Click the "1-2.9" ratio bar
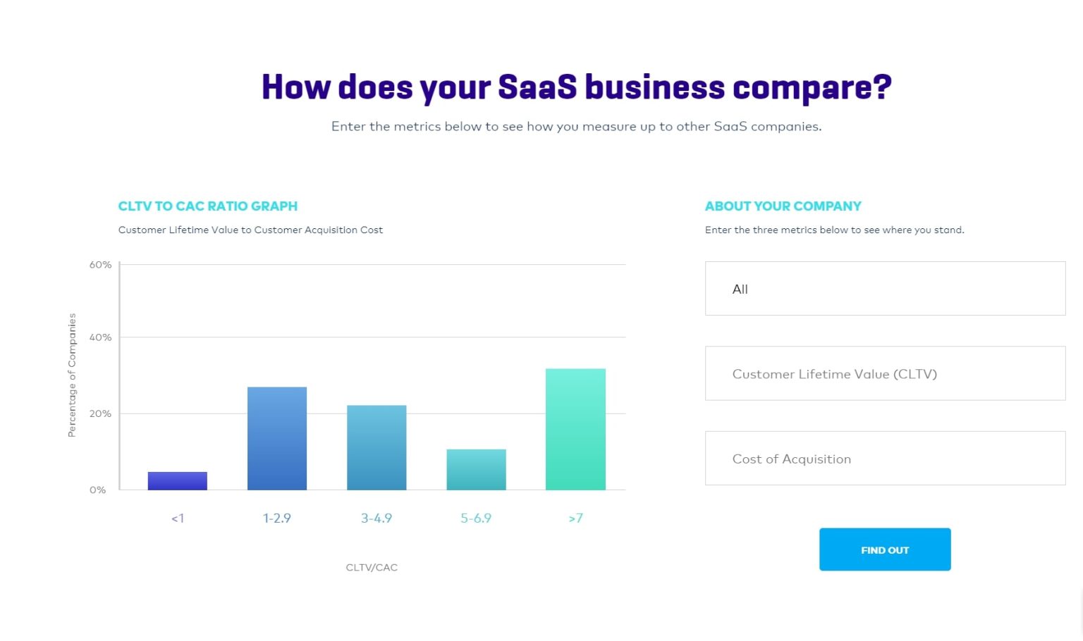 [x=277, y=437]
